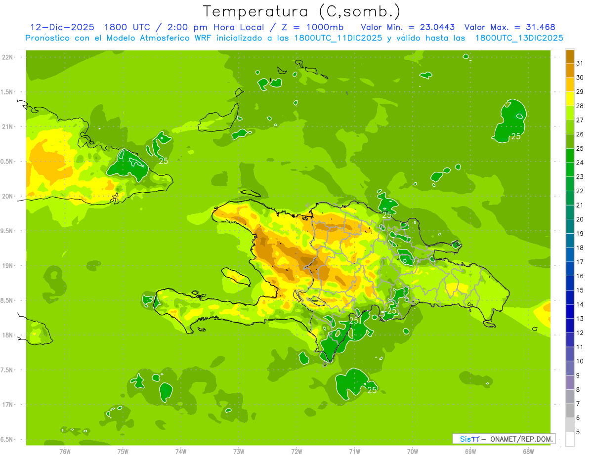Image resolution: width=593 pixels, height=458 pixels.
Task: Click the blue colorbar swatch between 15 and 16
Action: point(570,283)
